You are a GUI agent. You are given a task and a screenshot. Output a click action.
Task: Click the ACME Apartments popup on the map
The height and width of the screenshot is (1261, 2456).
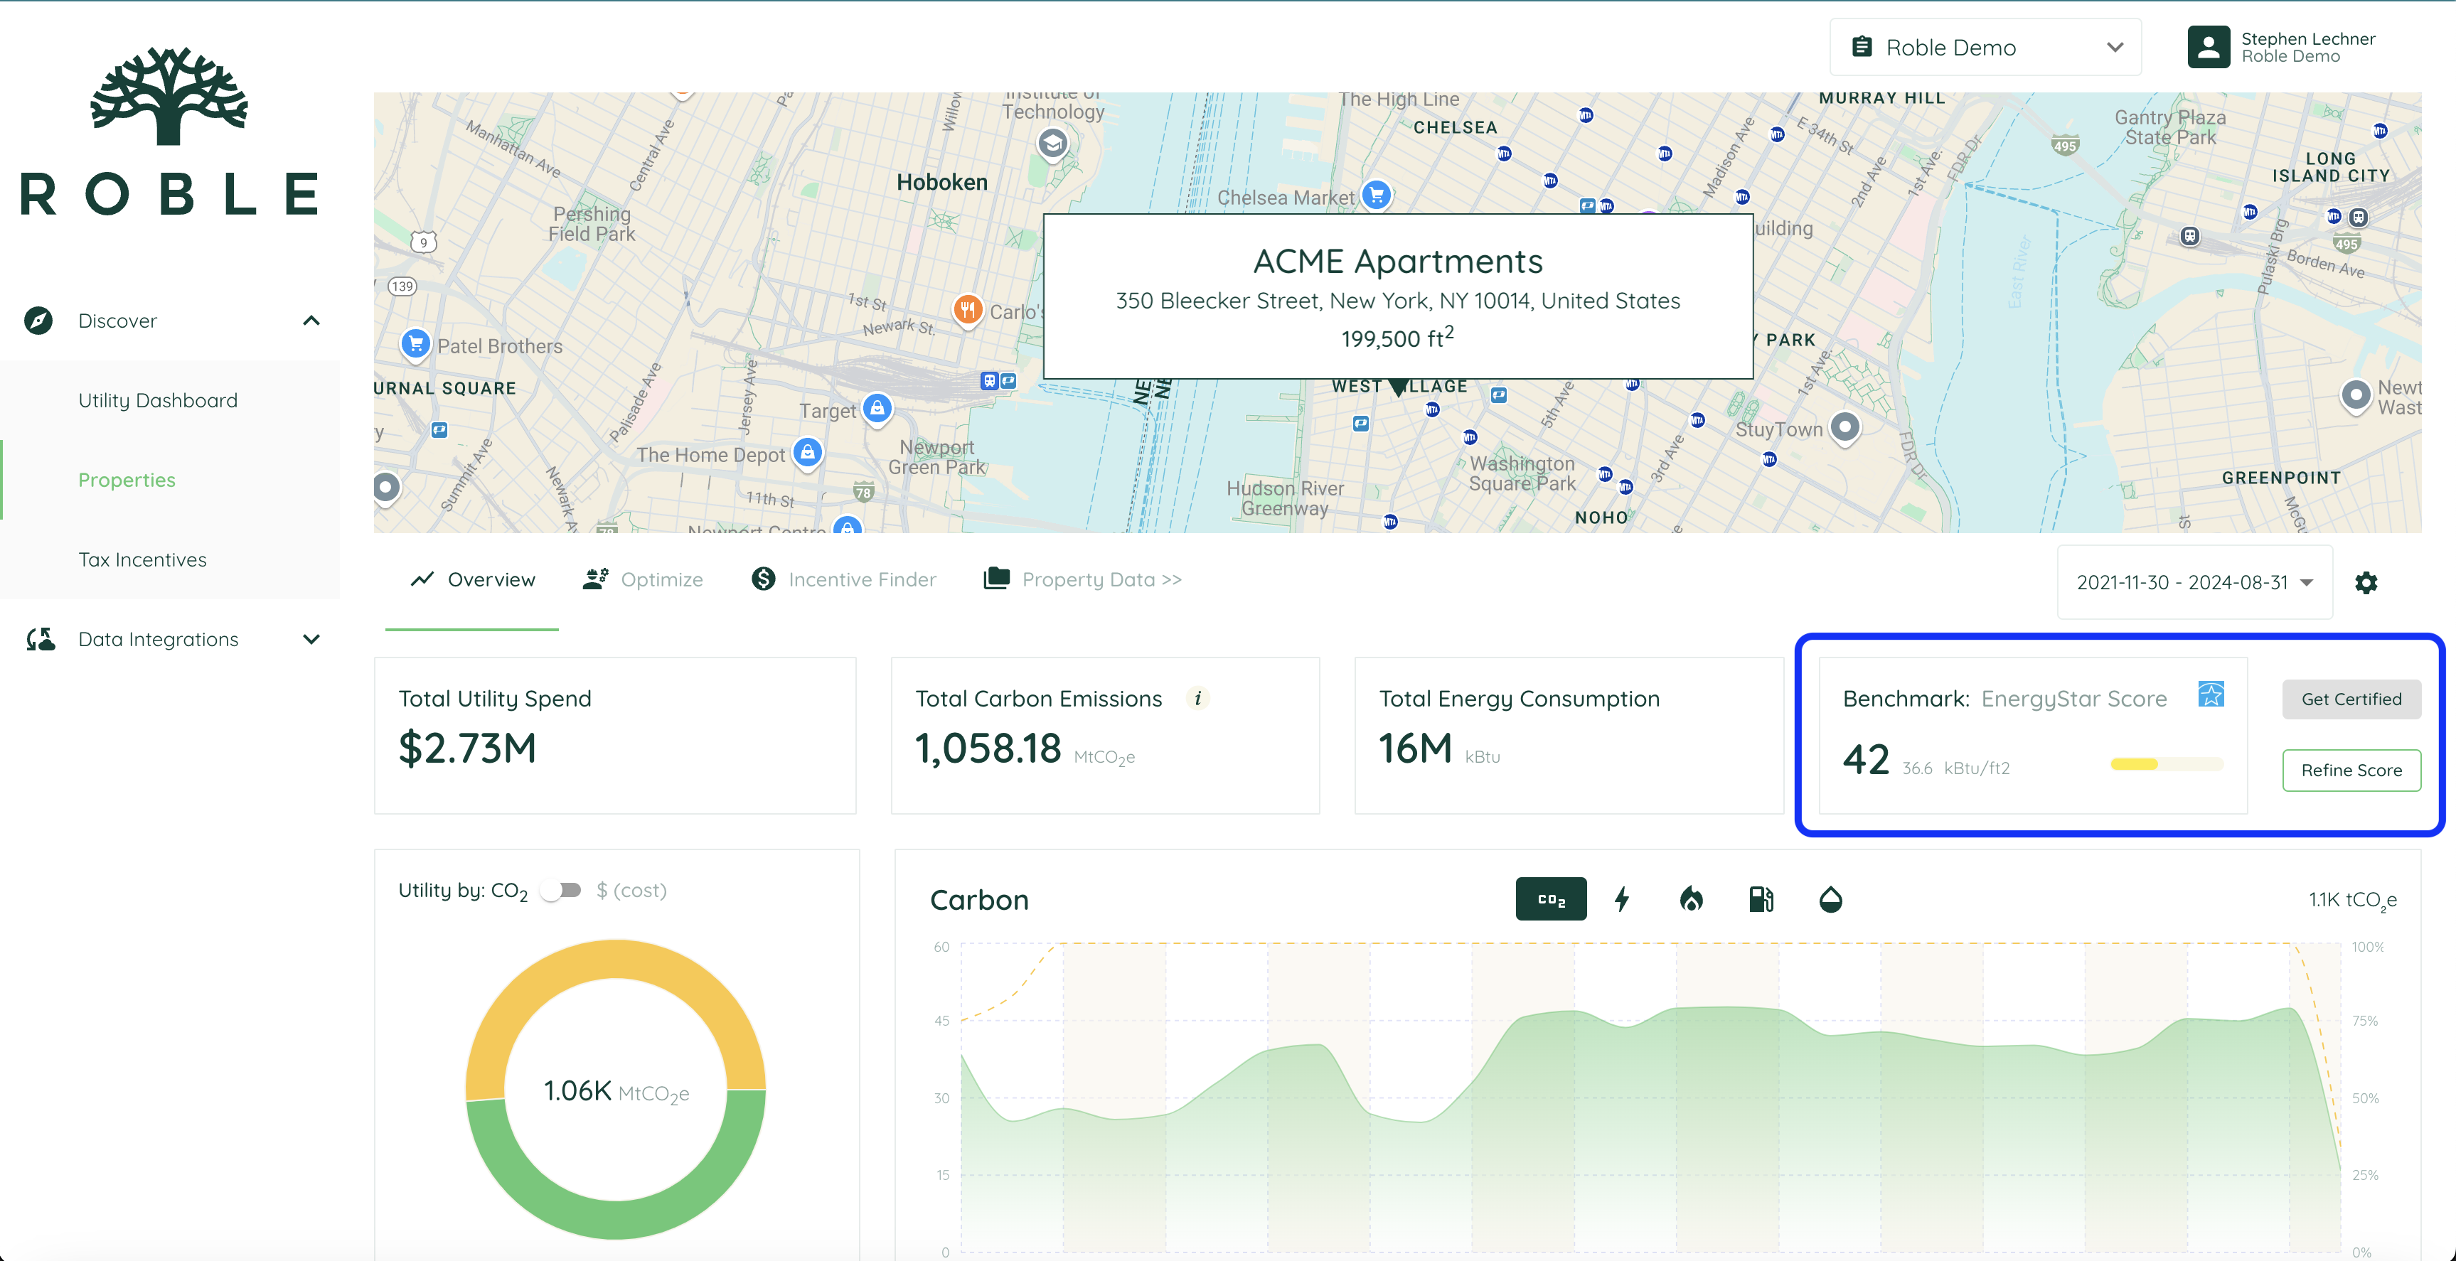[x=1398, y=296]
